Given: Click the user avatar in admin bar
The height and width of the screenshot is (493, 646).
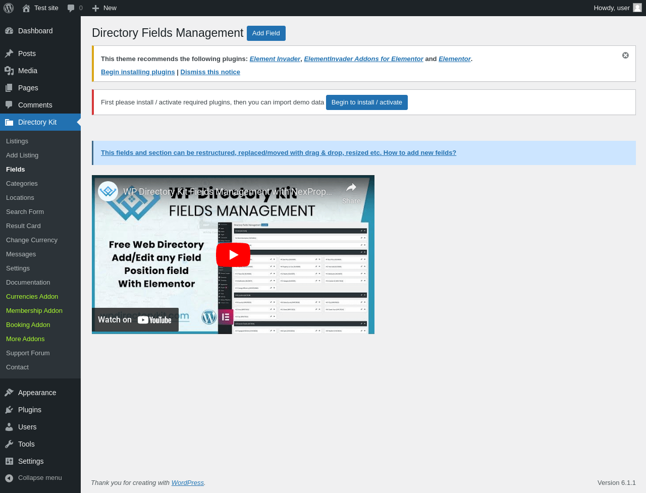Looking at the screenshot, I should 637,8.
